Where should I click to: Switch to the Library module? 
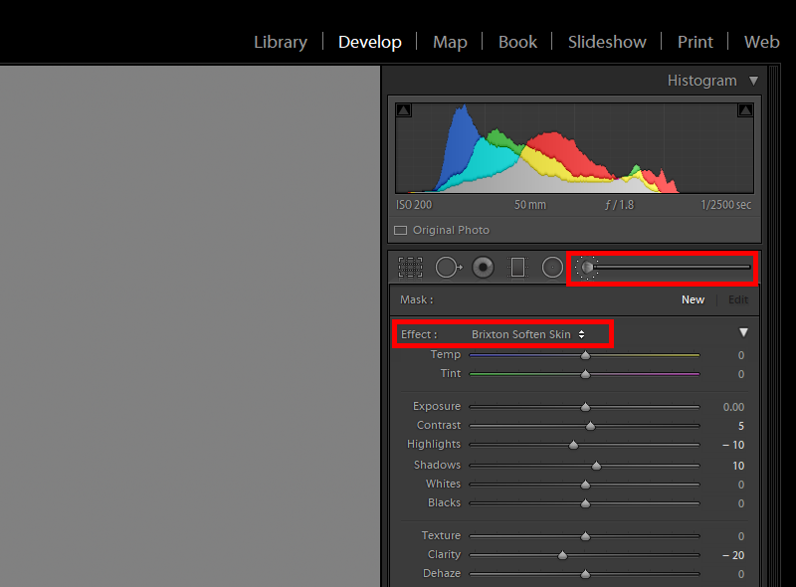coord(281,42)
